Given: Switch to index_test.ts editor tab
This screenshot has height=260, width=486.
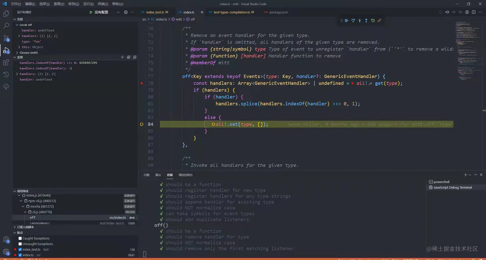Looking at the screenshot, I should click(157, 12).
